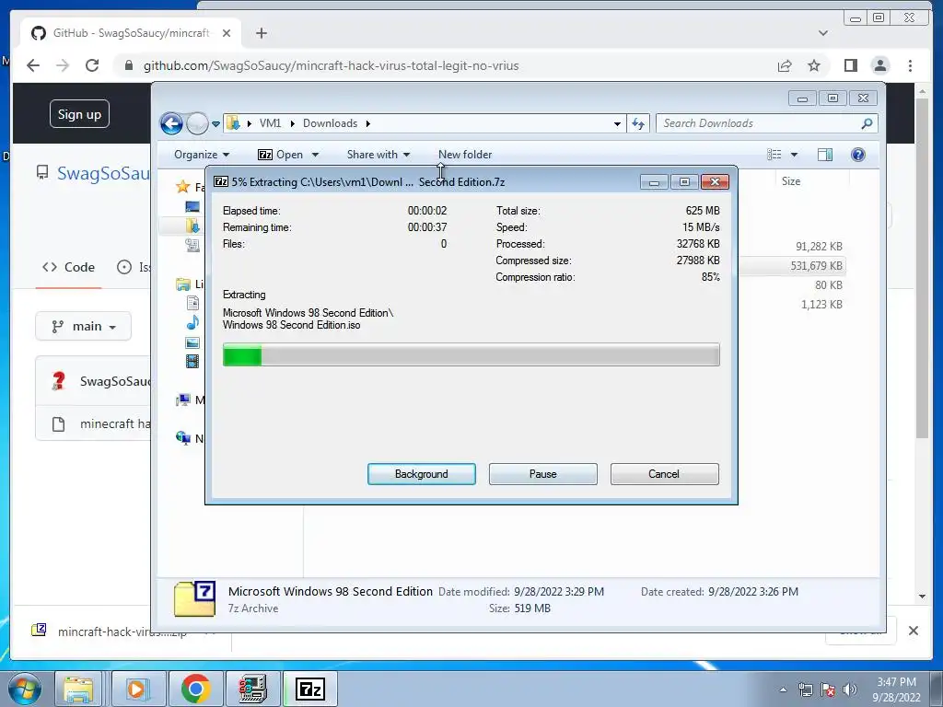This screenshot has height=707, width=943.
Task: Select the Computer icon in navigation pane
Action: [x=183, y=400]
